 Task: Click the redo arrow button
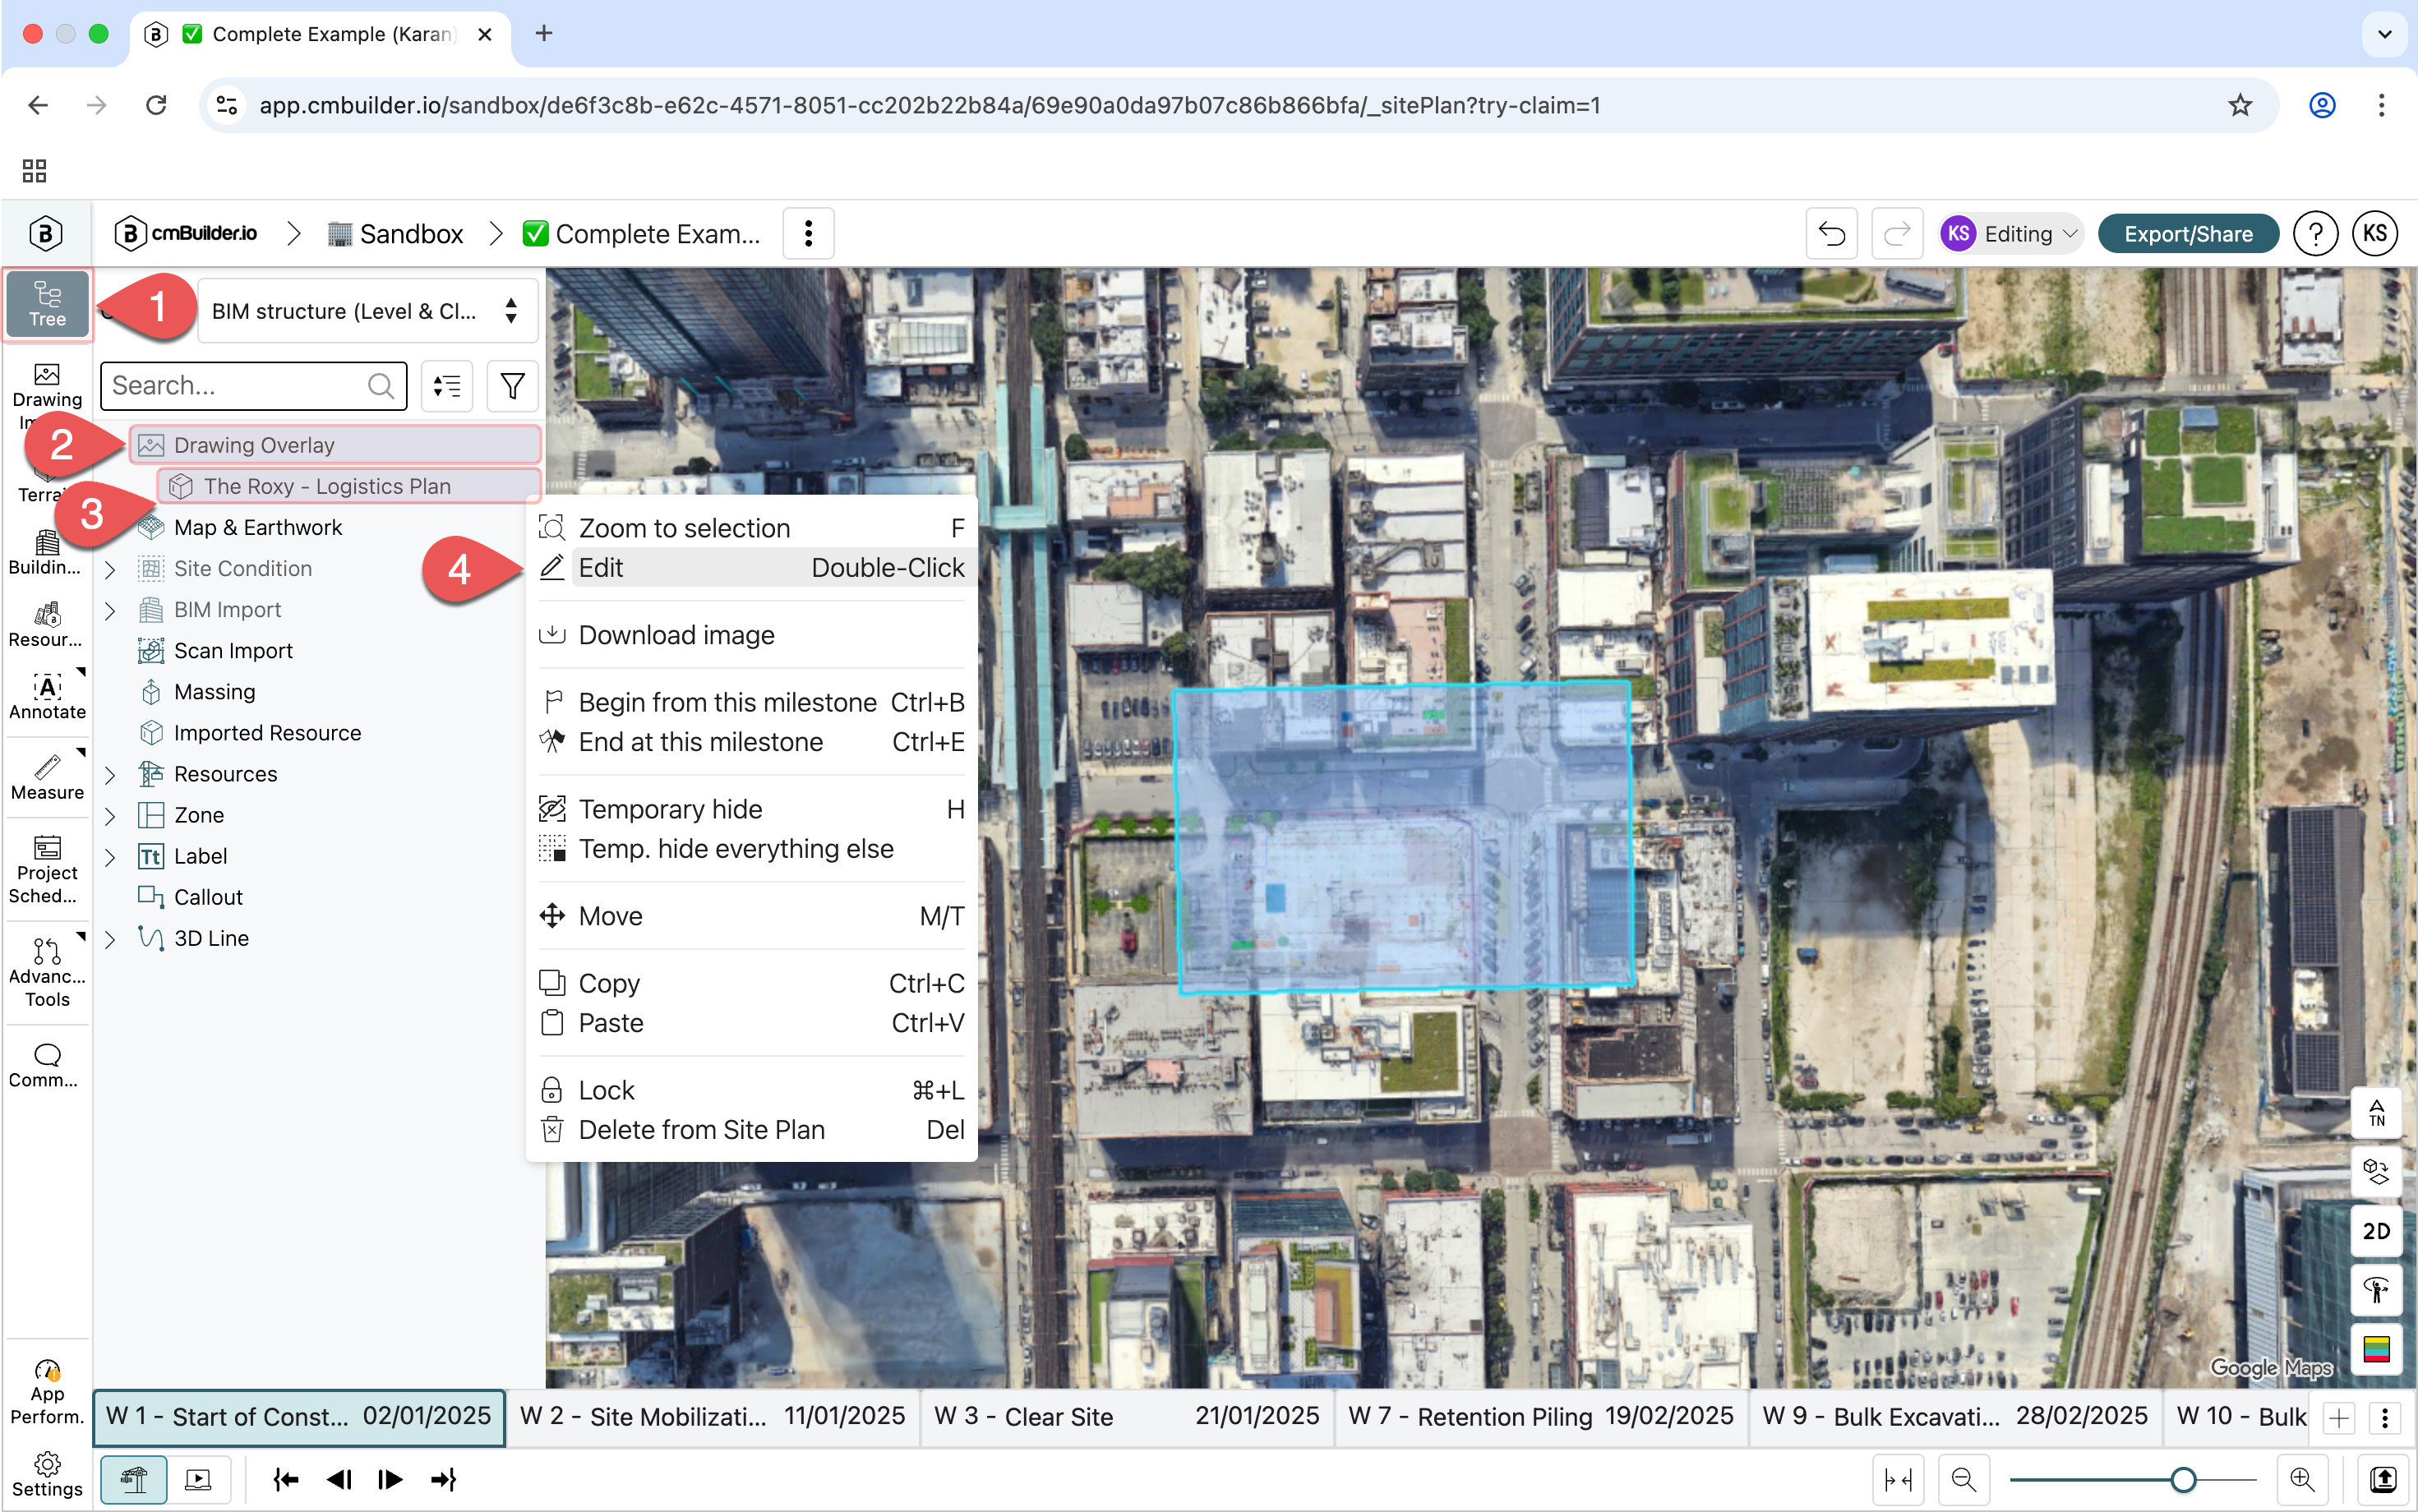tap(1896, 234)
